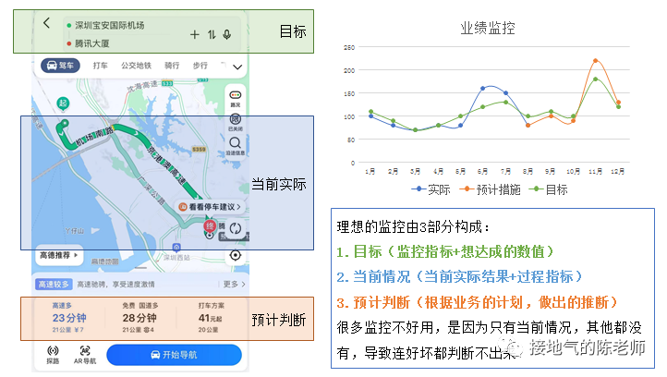The width and height of the screenshot is (667, 377).
Task: Select the 预计措施 legend entry
Action: [x=490, y=189]
